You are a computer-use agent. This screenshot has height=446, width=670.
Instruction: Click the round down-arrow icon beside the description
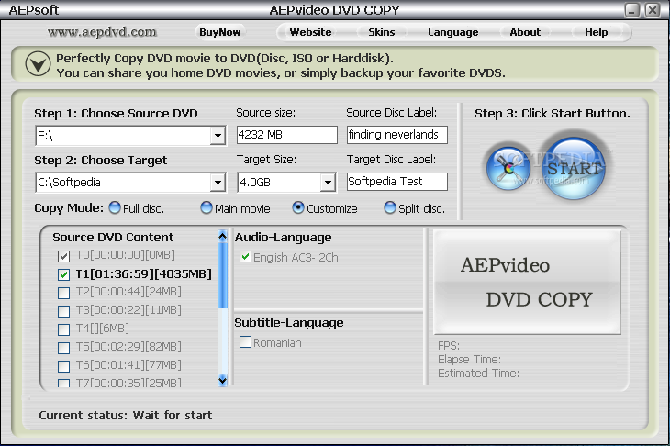(x=38, y=64)
